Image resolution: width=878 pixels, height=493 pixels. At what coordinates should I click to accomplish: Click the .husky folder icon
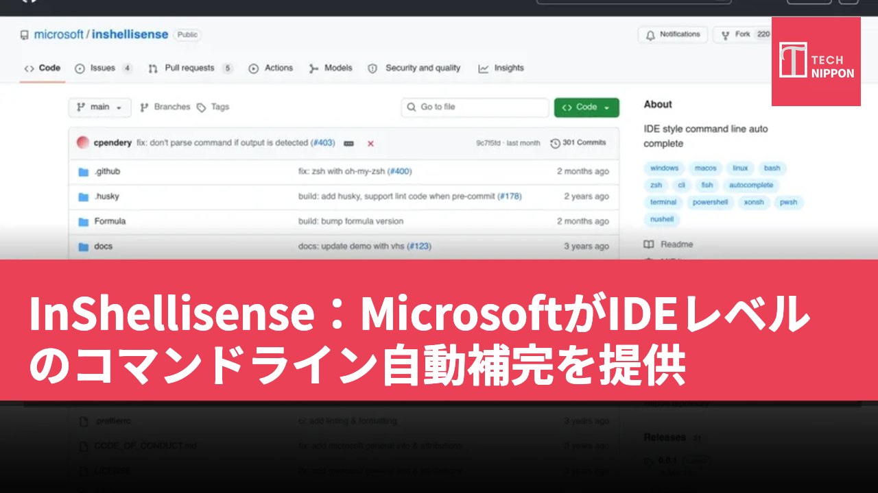click(84, 197)
